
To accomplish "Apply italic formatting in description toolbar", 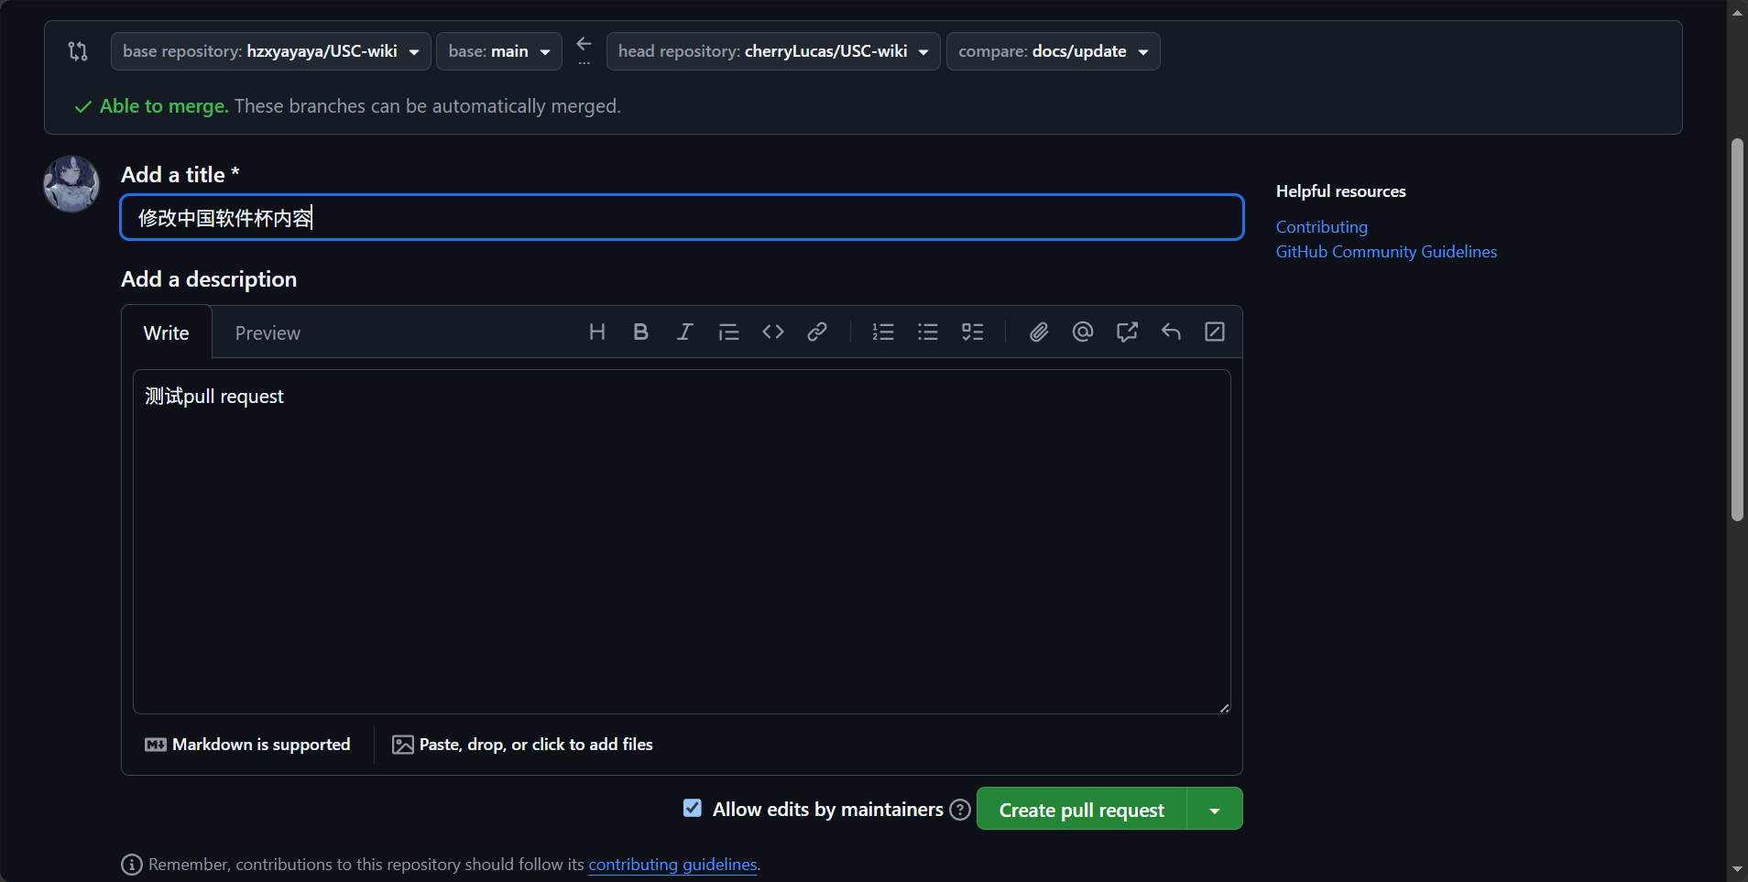I will click(x=685, y=332).
